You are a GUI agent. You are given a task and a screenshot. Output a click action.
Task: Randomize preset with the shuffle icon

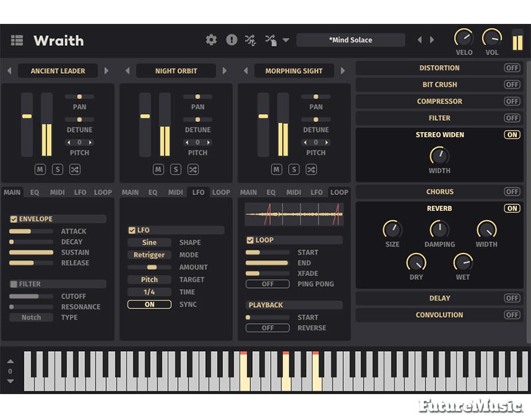[x=251, y=40]
